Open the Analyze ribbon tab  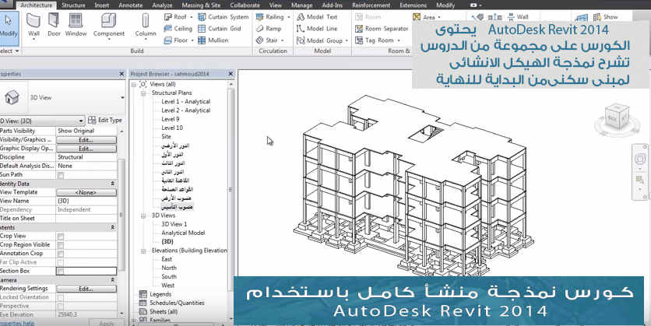tap(162, 5)
